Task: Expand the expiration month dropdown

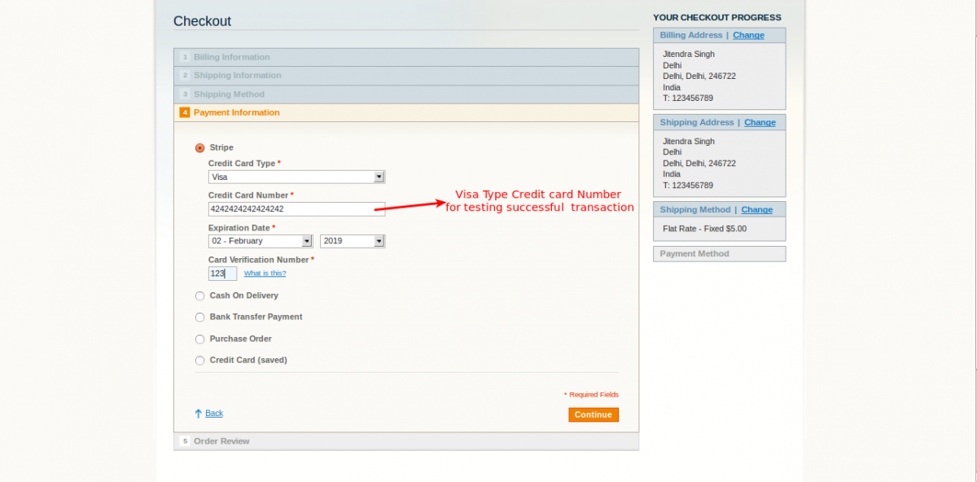Action: click(x=261, y=241)
